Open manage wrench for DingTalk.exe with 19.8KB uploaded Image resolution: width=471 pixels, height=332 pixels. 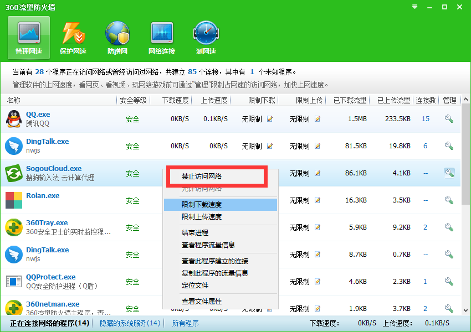click(449, 146)
